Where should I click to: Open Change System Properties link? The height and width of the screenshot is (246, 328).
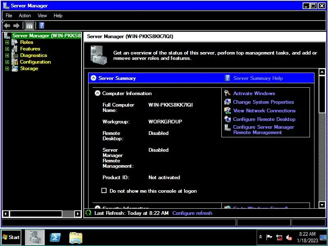point(263,102)
